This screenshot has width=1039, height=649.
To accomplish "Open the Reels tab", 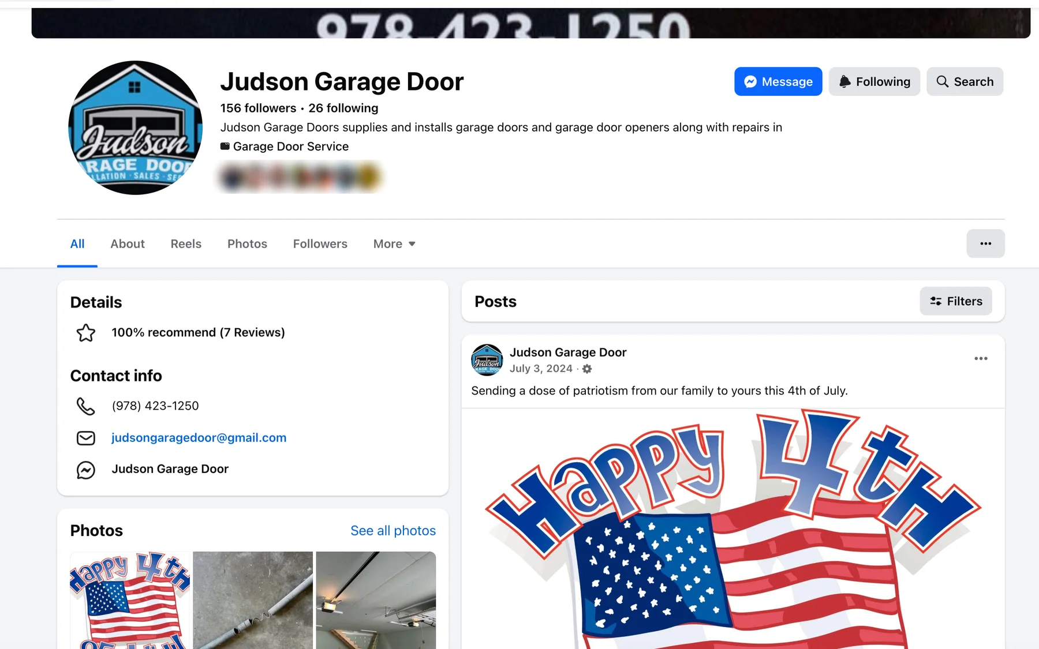I will 186,244.
